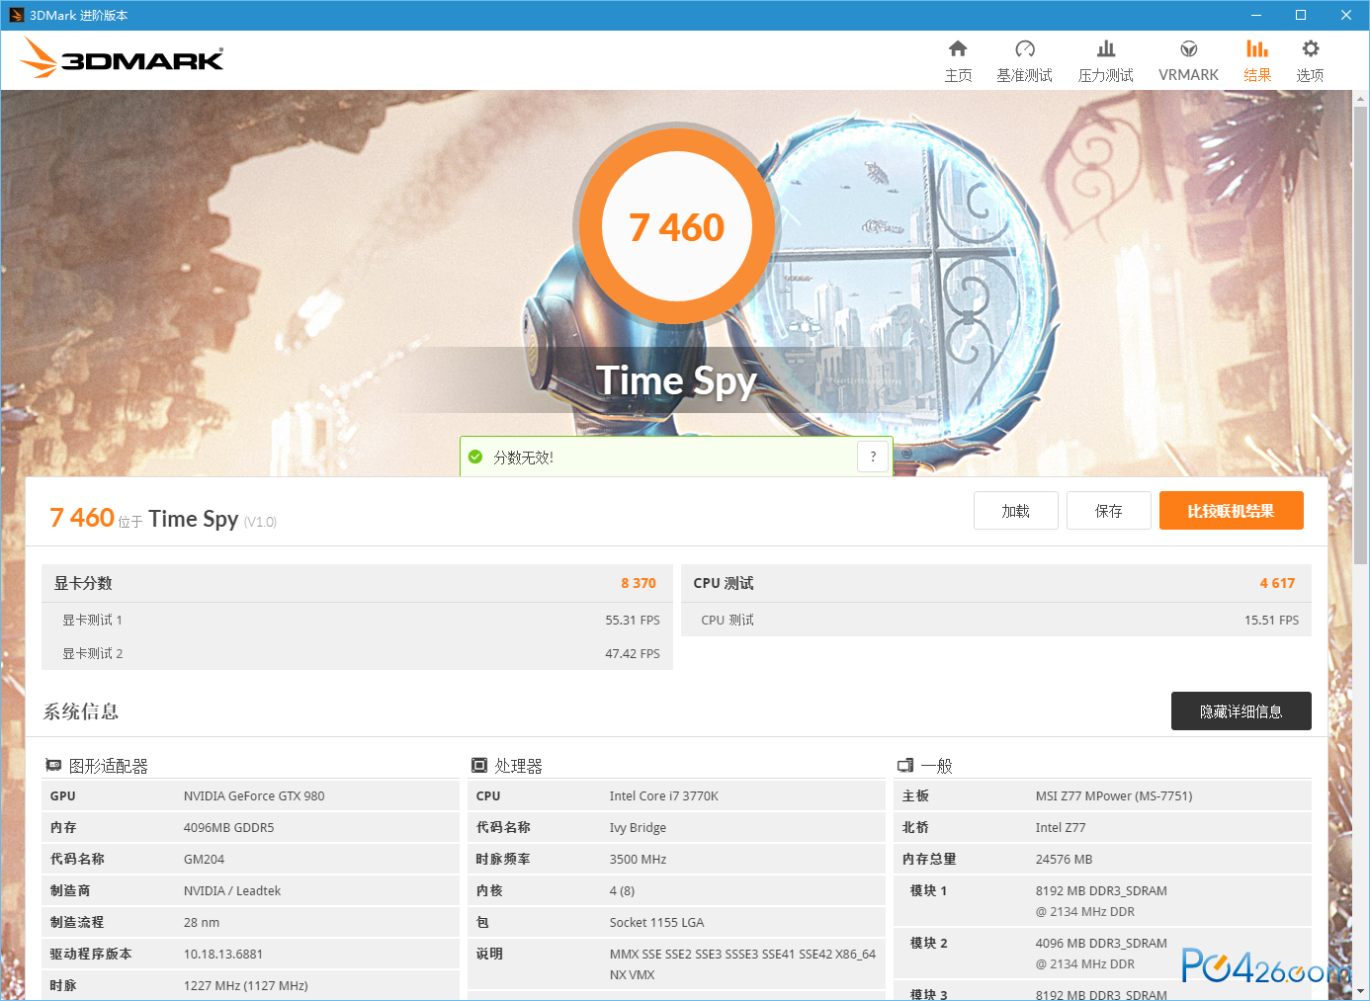Image resolution: width=1370 pixels, height=1001 pixels.
Task: Open the 主页 home icon
Action: [958, 49]
